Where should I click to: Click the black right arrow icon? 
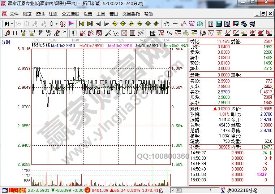(107, 24)
